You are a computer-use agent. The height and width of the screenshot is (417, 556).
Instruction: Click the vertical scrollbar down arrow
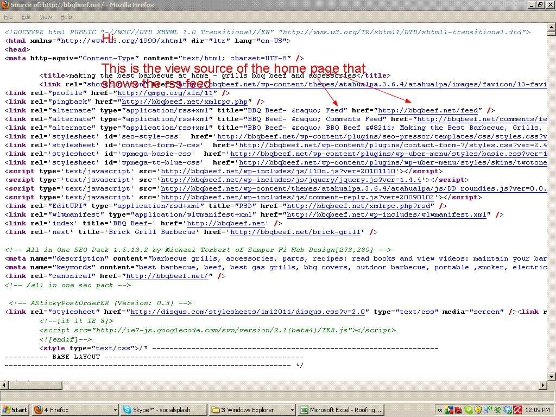click(552, 377)
